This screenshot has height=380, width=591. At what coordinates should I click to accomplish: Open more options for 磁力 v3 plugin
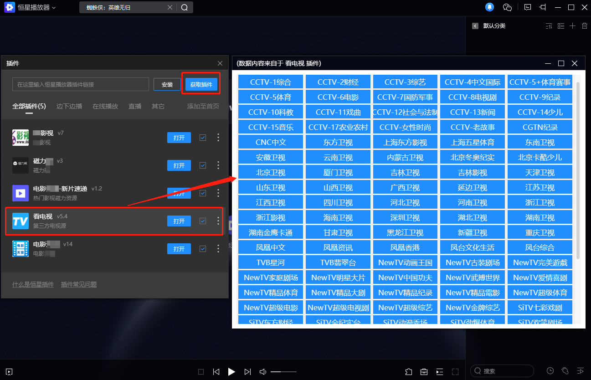[x=218, y=165]
